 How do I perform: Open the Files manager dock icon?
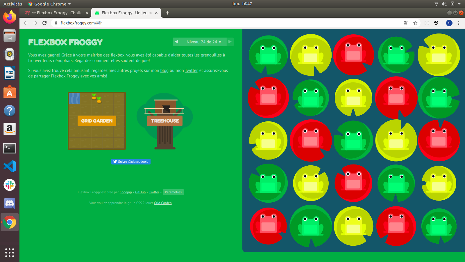click(x=10, y=36)
